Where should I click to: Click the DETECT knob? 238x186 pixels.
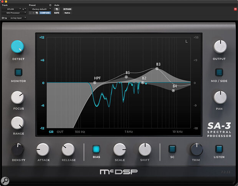click(x=17, y=47)
